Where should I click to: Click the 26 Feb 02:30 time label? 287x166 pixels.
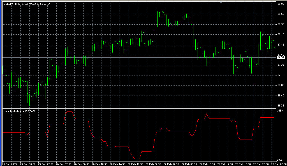(x=64, y=164)
